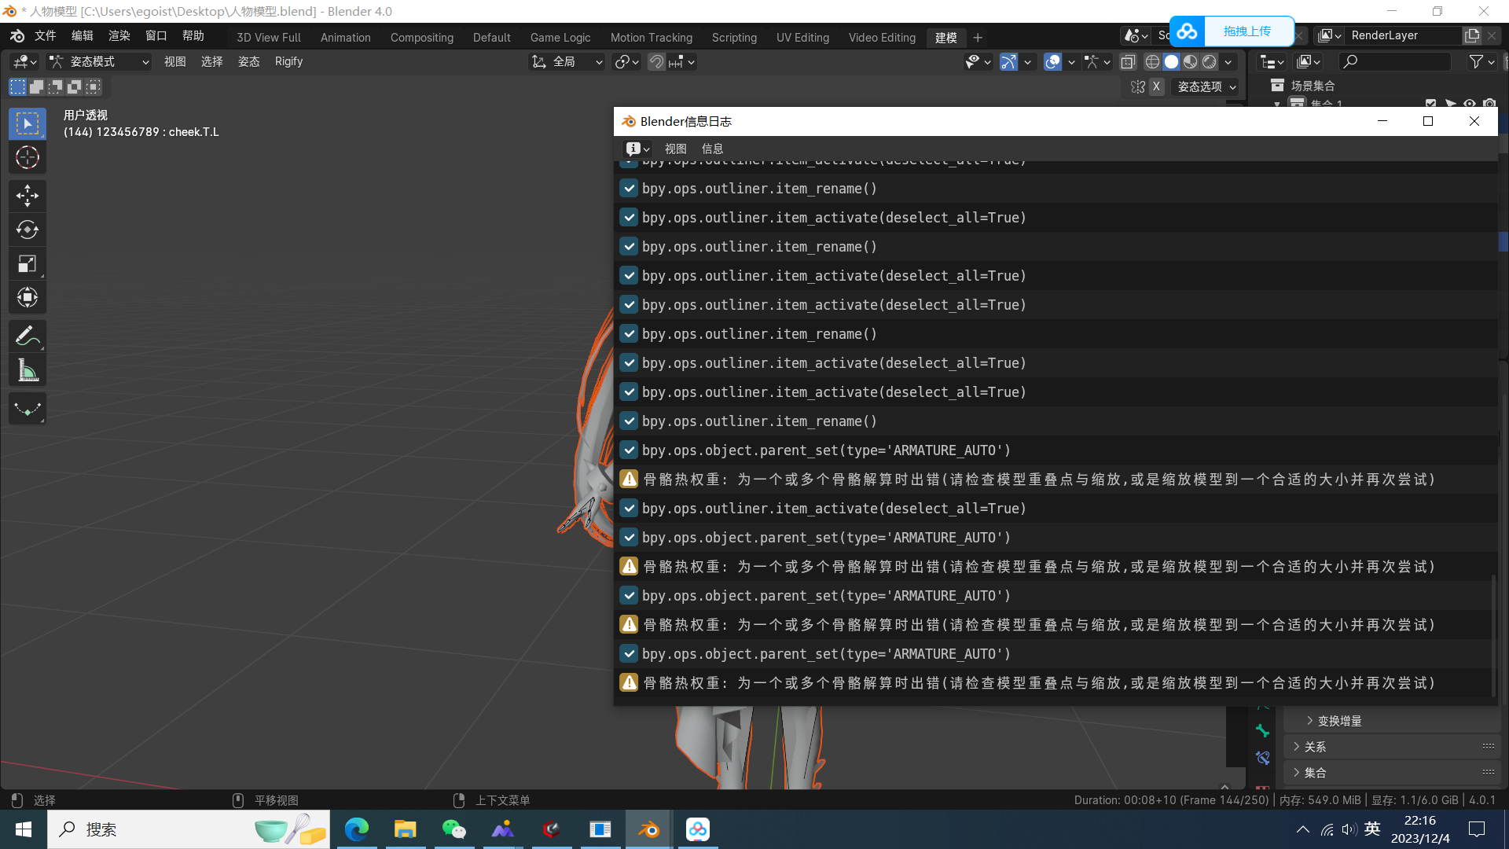Open WeChat from the taskbar
Screen dimensions: 1509x849
point(453,829)
